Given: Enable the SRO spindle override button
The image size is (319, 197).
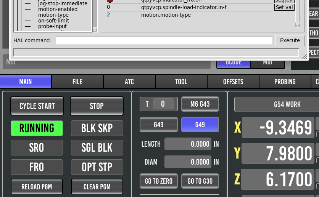Looking at the screenshot, I should click(x=37, y=147).
